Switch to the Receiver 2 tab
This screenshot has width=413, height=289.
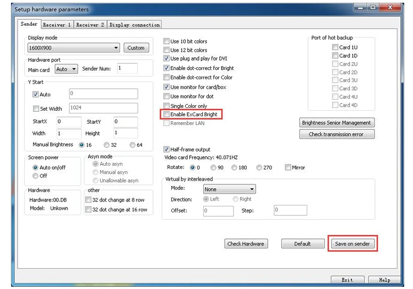pos(90,25)
